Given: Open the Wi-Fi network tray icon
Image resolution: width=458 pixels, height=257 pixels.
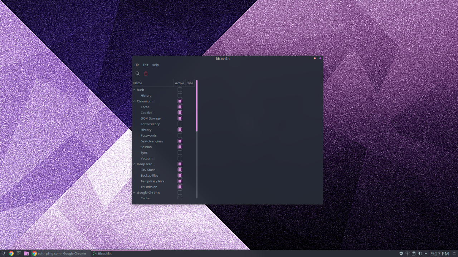Looking at the screenshot, I should [407, 253].
